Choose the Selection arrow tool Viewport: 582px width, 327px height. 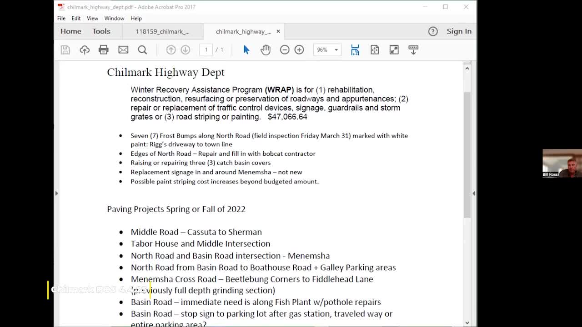[x=246, y=50]
